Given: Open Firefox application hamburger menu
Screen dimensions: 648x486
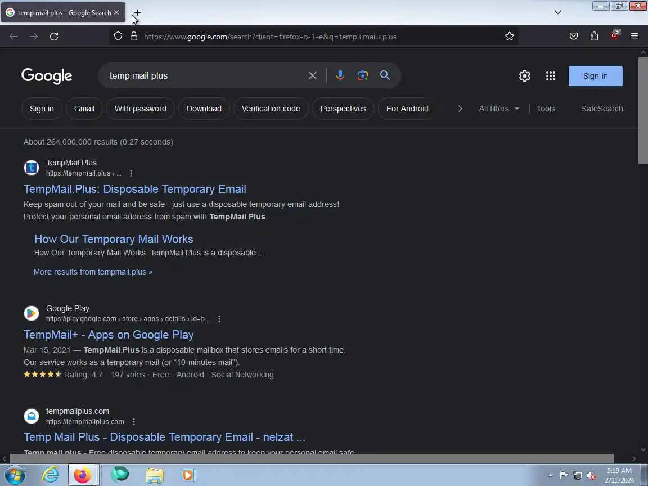Looking at the screenshot, I should click(x=634, y=37).
